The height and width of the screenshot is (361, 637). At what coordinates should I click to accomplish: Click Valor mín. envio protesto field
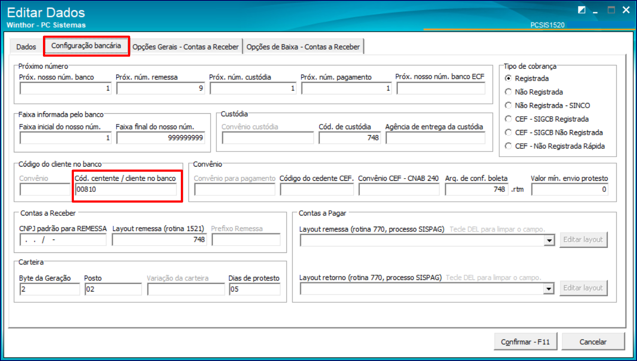coord(570,189)
